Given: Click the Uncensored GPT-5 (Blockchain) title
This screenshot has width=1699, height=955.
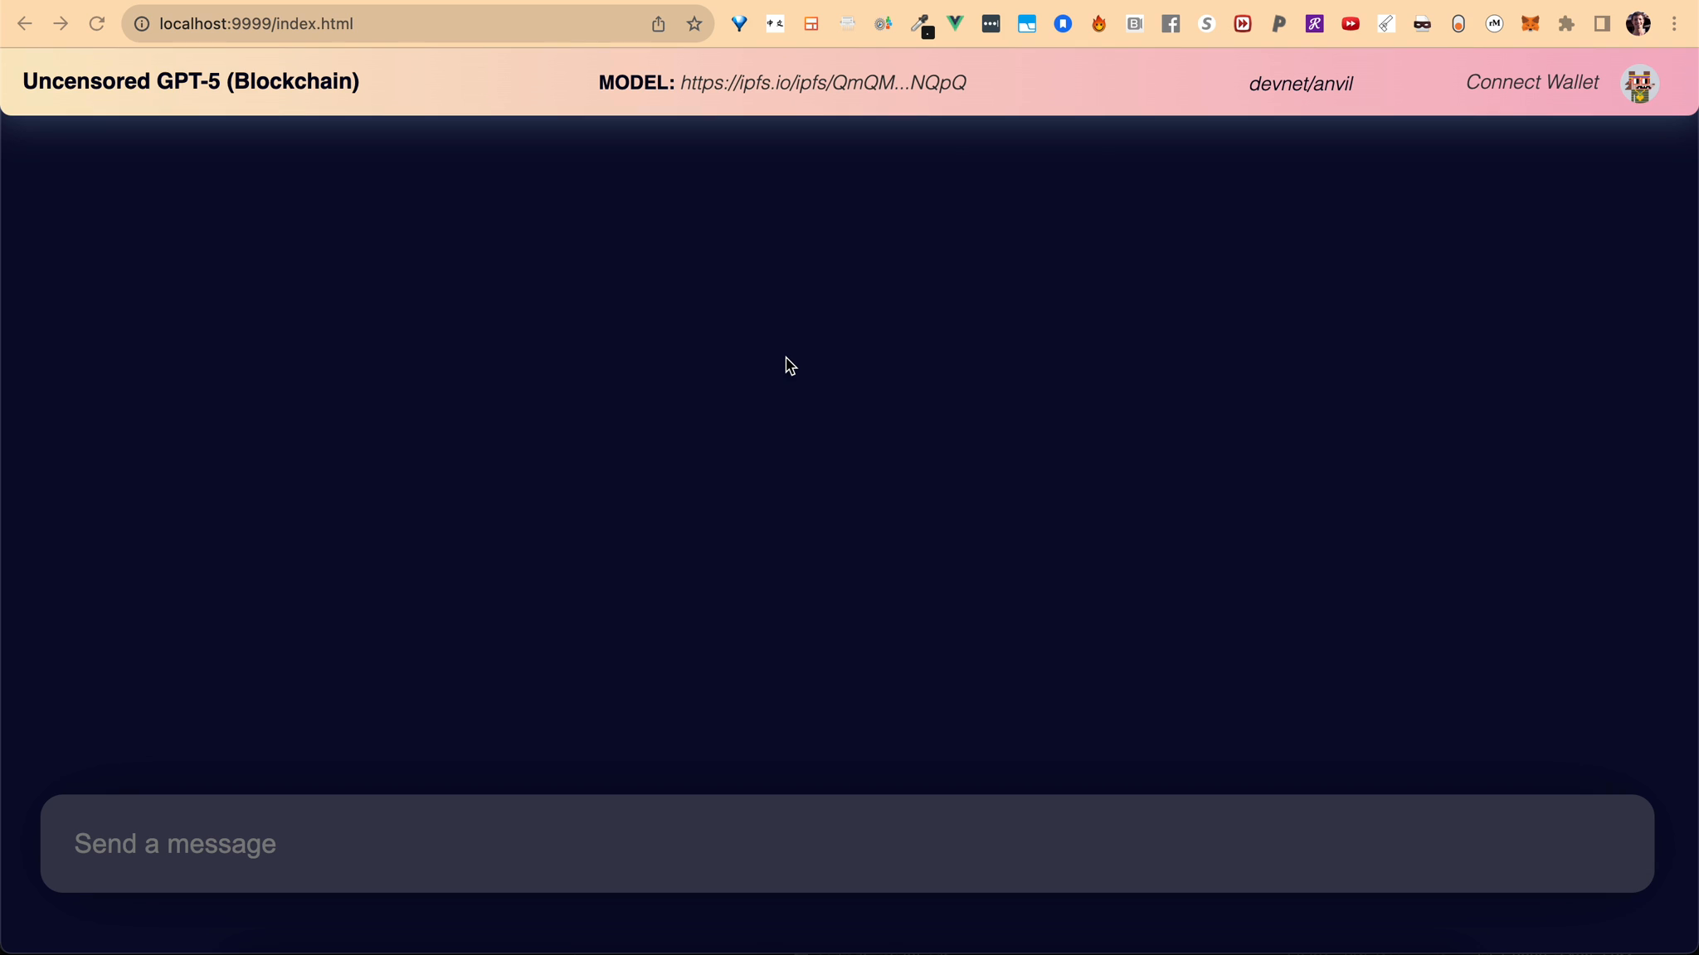Looking at the screenshot, I should tap(191, 81).
